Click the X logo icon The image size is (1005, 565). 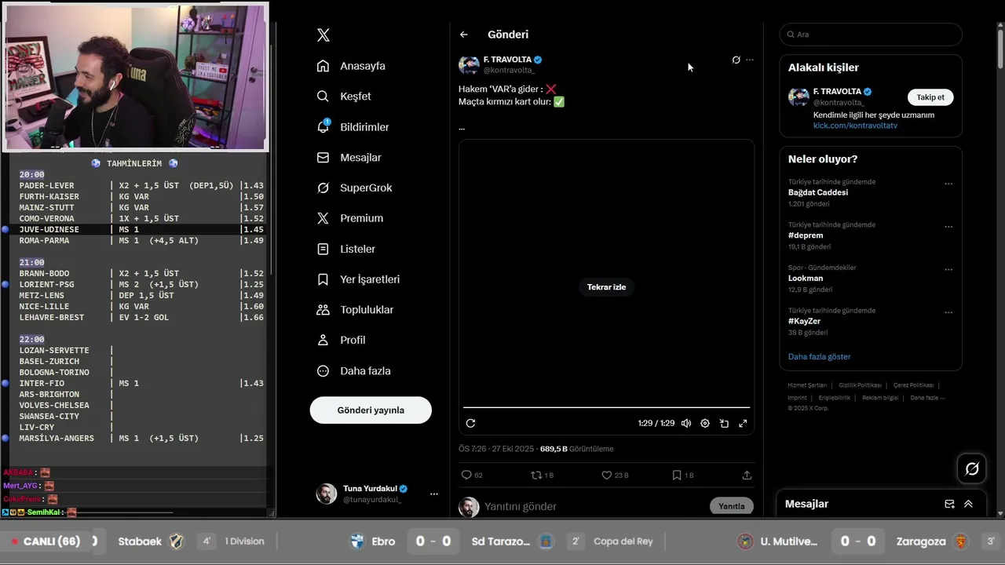pyautogui.click(x=323, y=35)
